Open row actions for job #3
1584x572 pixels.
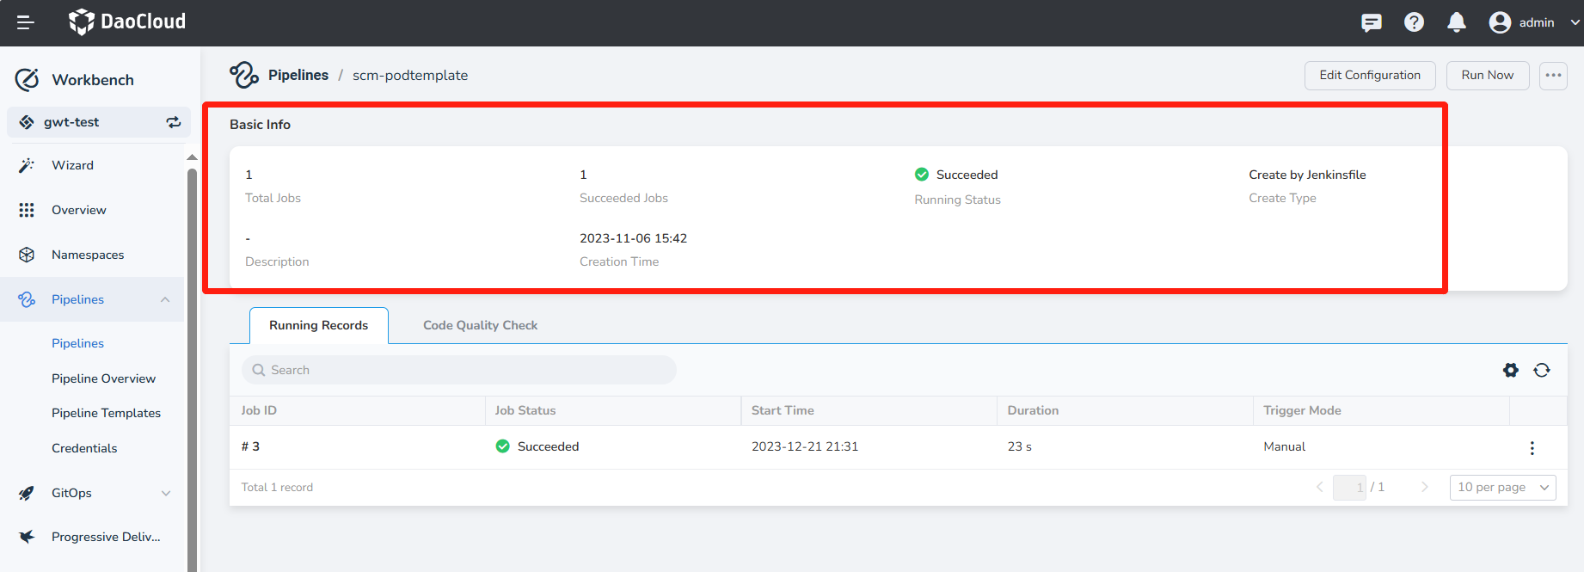pyautogui.click(x=1531, y=448)
